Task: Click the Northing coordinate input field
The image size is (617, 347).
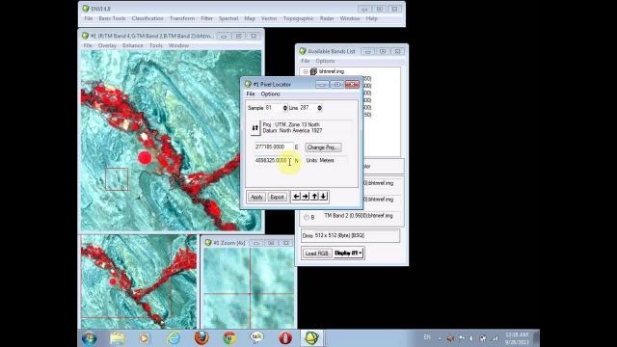Action: (274, 161)
